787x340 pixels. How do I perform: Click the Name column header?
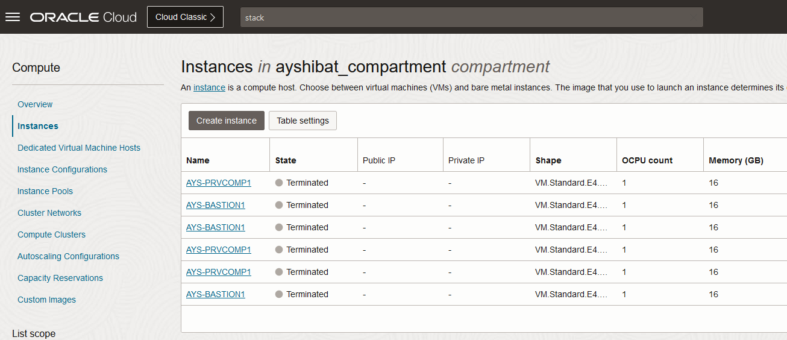198,160
